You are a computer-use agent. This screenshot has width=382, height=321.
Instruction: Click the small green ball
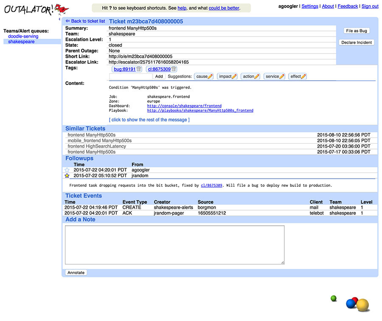[334, 298]
